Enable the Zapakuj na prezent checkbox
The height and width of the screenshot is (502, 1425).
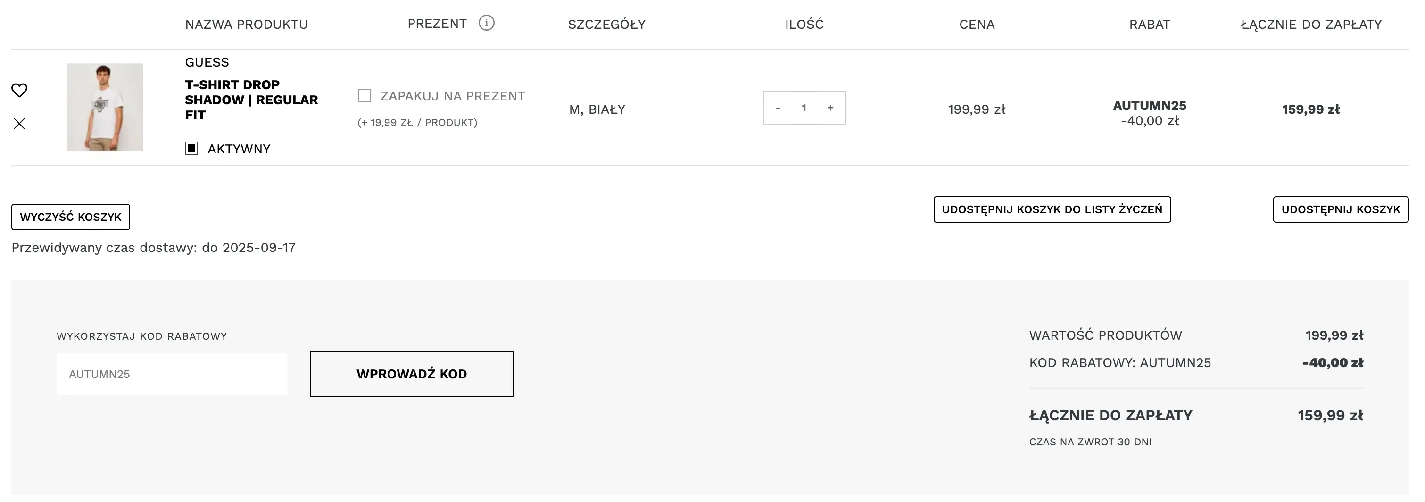(x=365, y=96)
